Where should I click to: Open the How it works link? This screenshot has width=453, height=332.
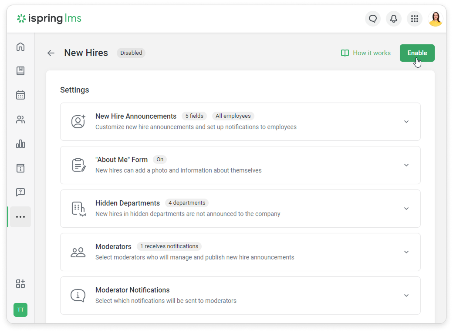point(366,53)
